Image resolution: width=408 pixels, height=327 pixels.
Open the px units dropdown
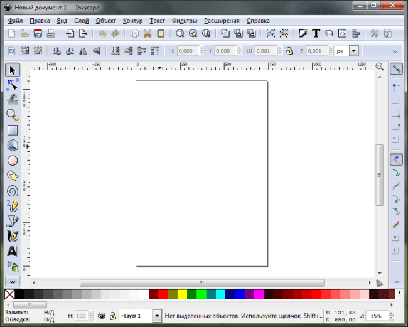click(x=353, y=51)
